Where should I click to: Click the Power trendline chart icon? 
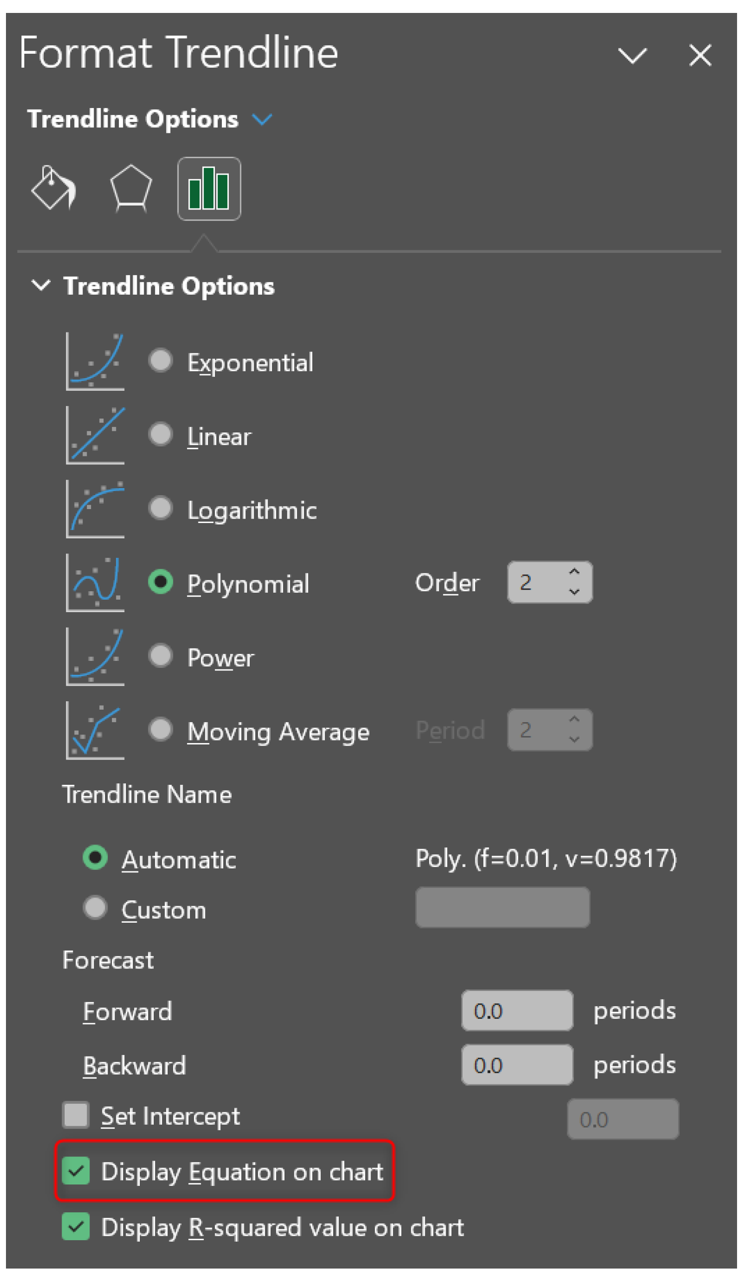pos(95,657)
